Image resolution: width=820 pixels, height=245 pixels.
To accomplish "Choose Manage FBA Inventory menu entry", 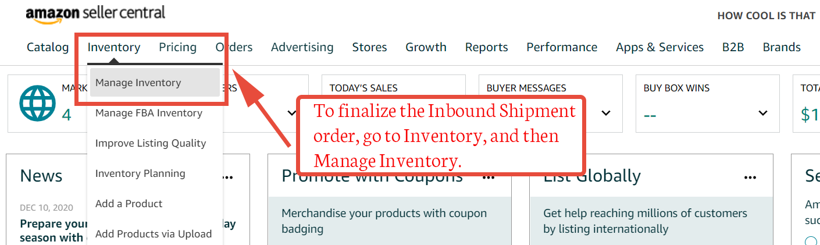I will coord(149,113).
